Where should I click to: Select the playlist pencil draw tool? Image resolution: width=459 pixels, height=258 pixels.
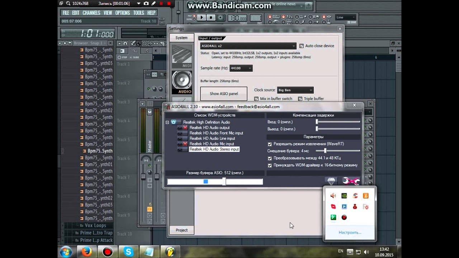pyautogui.click(x=133, y=43)
